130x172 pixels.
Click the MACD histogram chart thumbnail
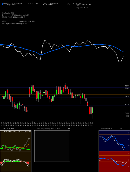pyautogui.click(x=16, y=162)
